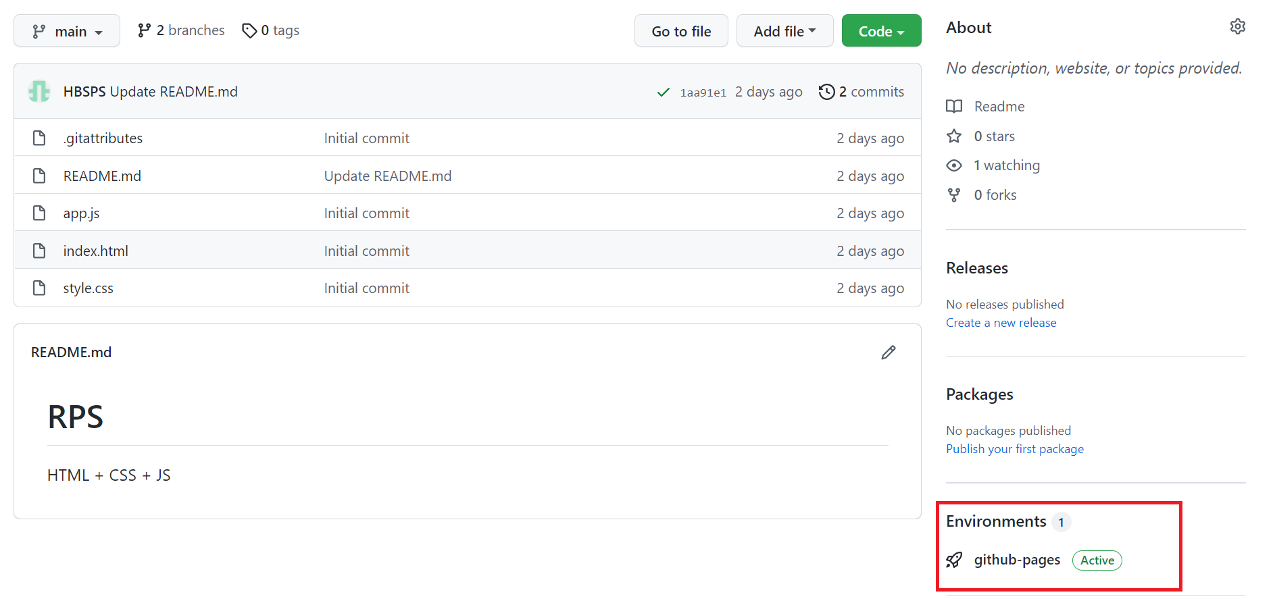
Task: Click the commits history clock icon
Action: point(826,92)
